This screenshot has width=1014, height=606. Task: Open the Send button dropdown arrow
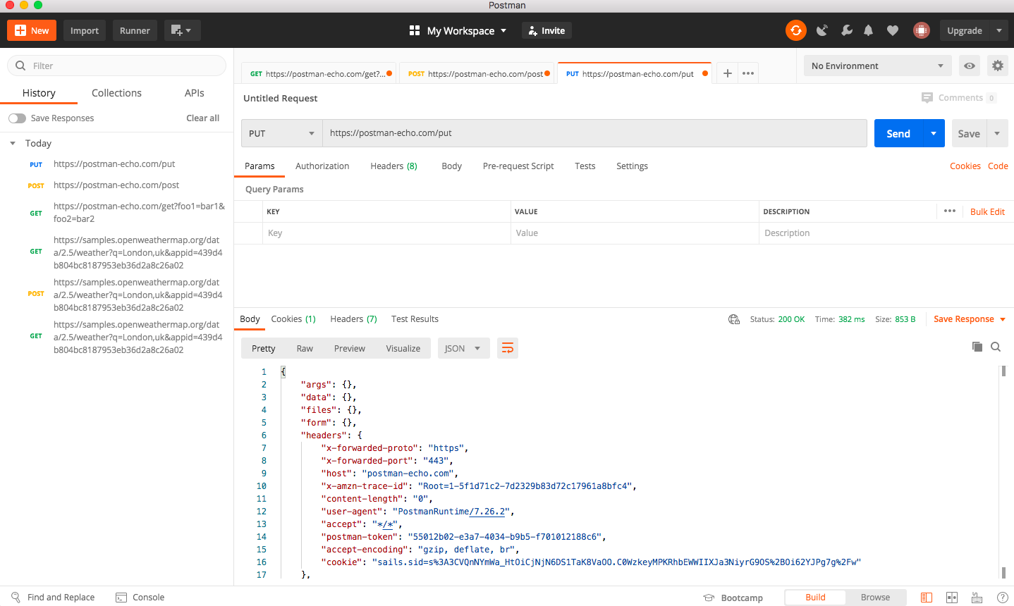[x=933, y=133]
